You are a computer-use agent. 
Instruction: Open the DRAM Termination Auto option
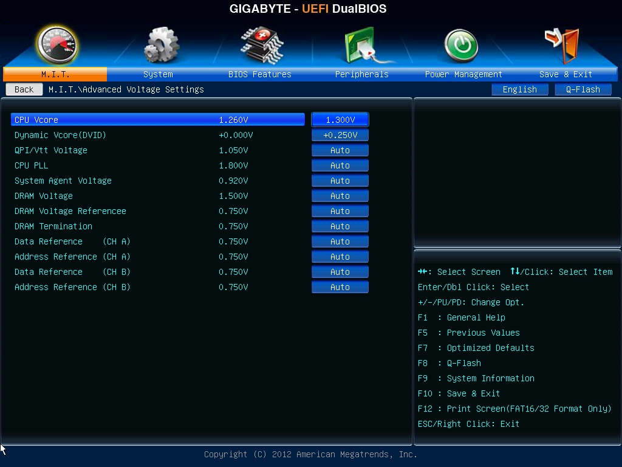point(340,226)
